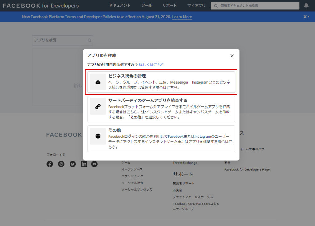Screen dimensions: 315x226
Task: Click the アプリを検索 search box
Action: click(x=60, y=40)
